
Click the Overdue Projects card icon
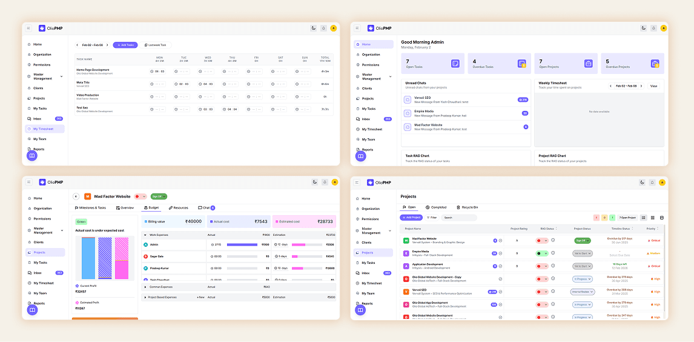tap(654, 64)
